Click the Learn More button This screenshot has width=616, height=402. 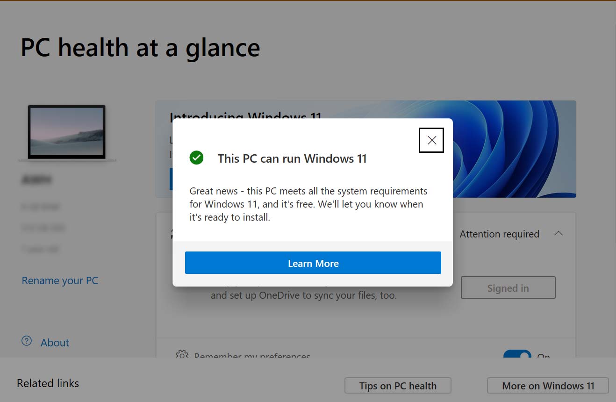pyautogui.click(x=313, y=263)
